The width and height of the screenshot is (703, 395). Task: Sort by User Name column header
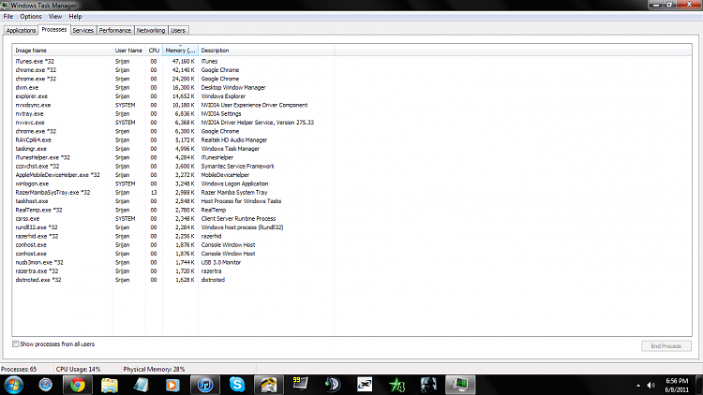click(128, 51)
